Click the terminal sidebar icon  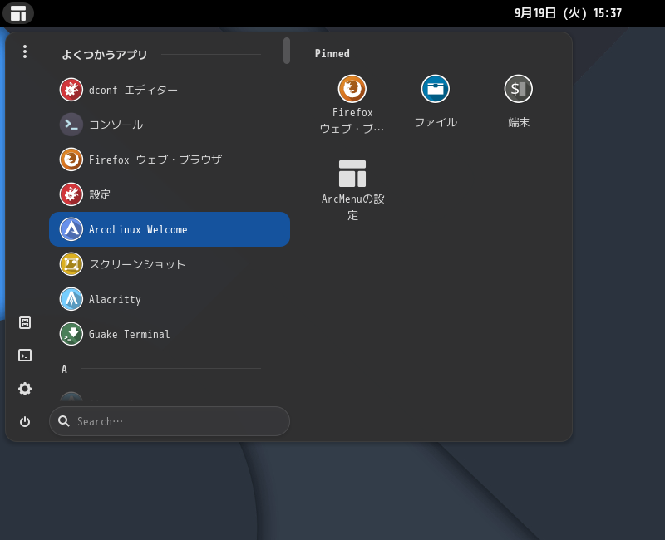click(25, 356)
